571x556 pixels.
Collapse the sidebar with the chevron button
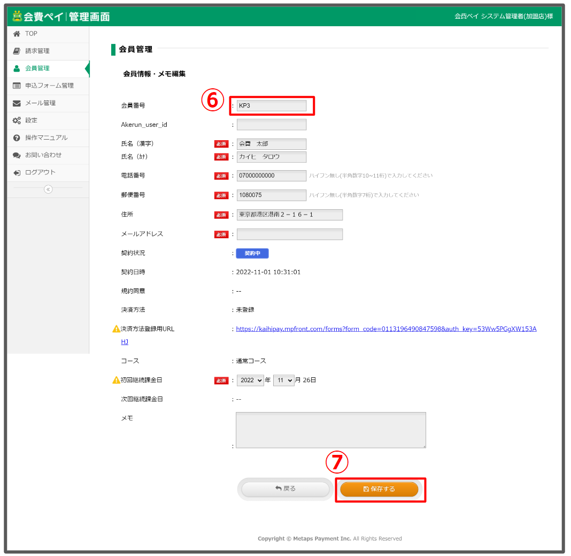(48, 189)
